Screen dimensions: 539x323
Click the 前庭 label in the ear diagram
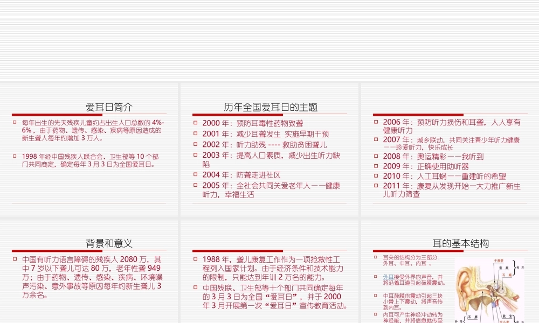[504, 268]
